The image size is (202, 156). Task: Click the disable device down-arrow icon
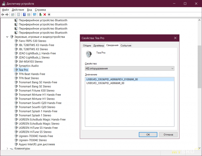coord(49,15)
